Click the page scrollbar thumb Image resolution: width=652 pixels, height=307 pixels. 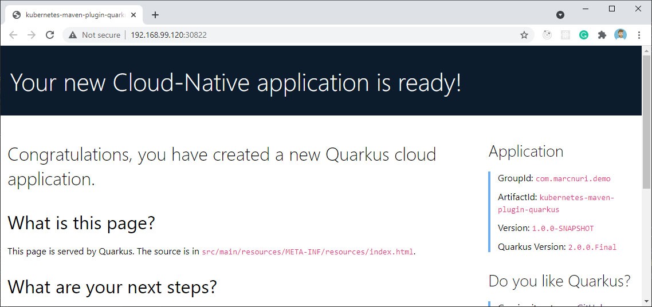point(647,122)
